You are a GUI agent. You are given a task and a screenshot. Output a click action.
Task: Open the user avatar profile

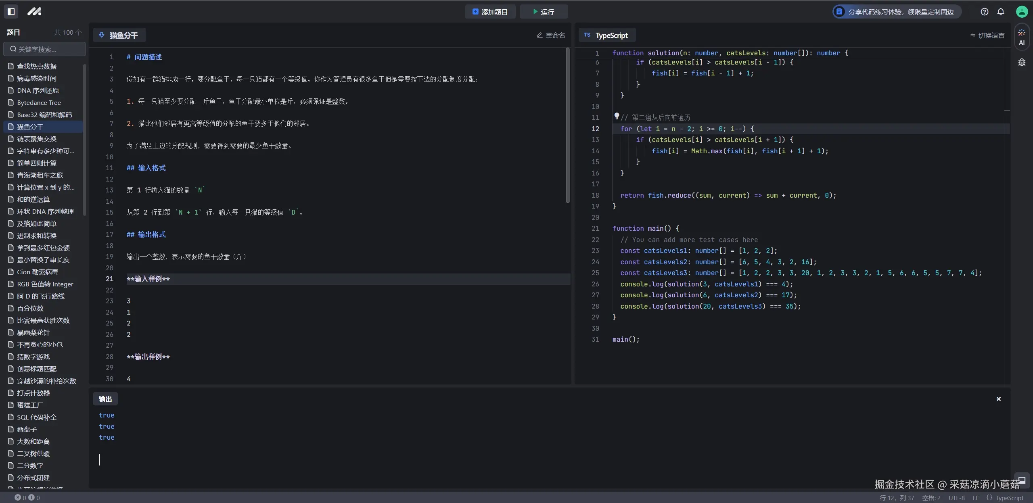pos(1022,12)
